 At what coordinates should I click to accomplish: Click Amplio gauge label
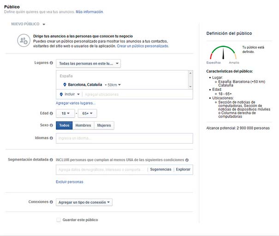click(234, 63)
